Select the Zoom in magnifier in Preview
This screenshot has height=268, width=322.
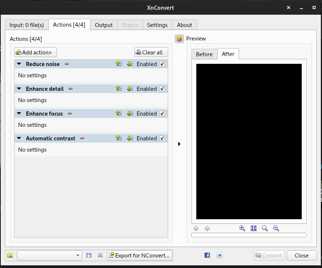tap(242, 228)
